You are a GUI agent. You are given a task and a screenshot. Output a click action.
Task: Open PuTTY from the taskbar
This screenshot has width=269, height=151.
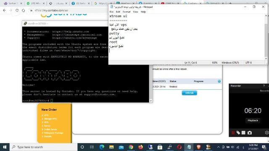(170, 147)
